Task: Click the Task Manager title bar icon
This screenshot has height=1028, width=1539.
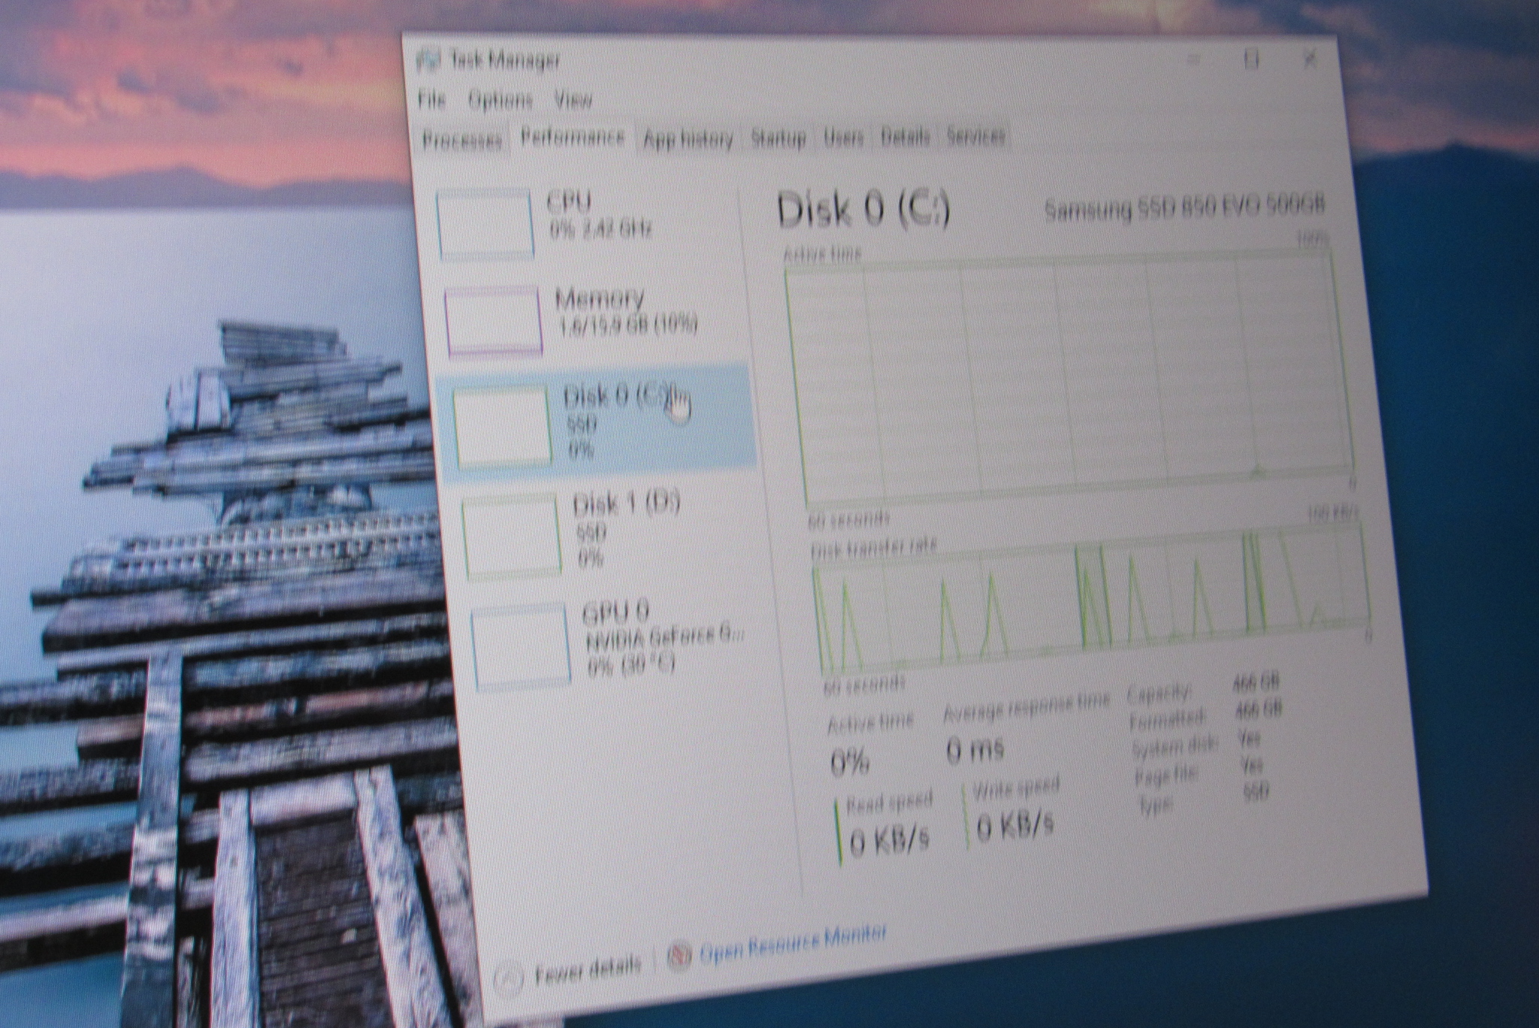Action: click(428, 59)
